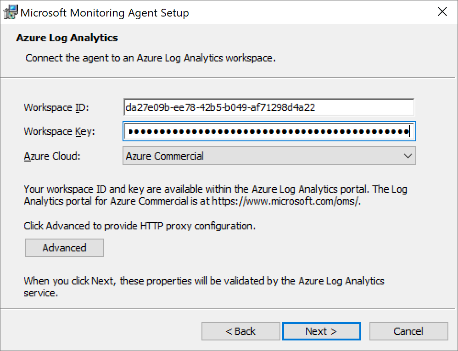Viewport: 458px width, 351px height.
Task: Click the 'Workspace Key:' label
Action: (60, 132)
